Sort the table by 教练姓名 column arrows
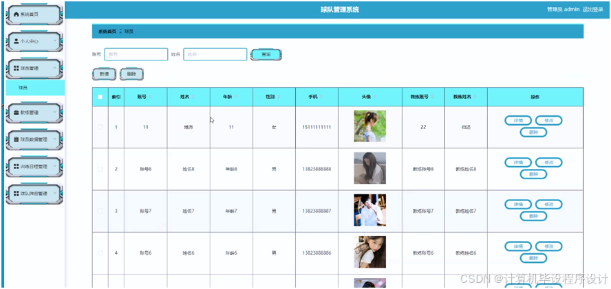 475,97
